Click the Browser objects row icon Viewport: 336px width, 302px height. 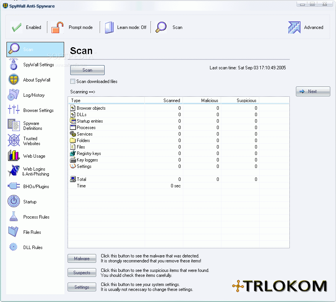[73, 108]
